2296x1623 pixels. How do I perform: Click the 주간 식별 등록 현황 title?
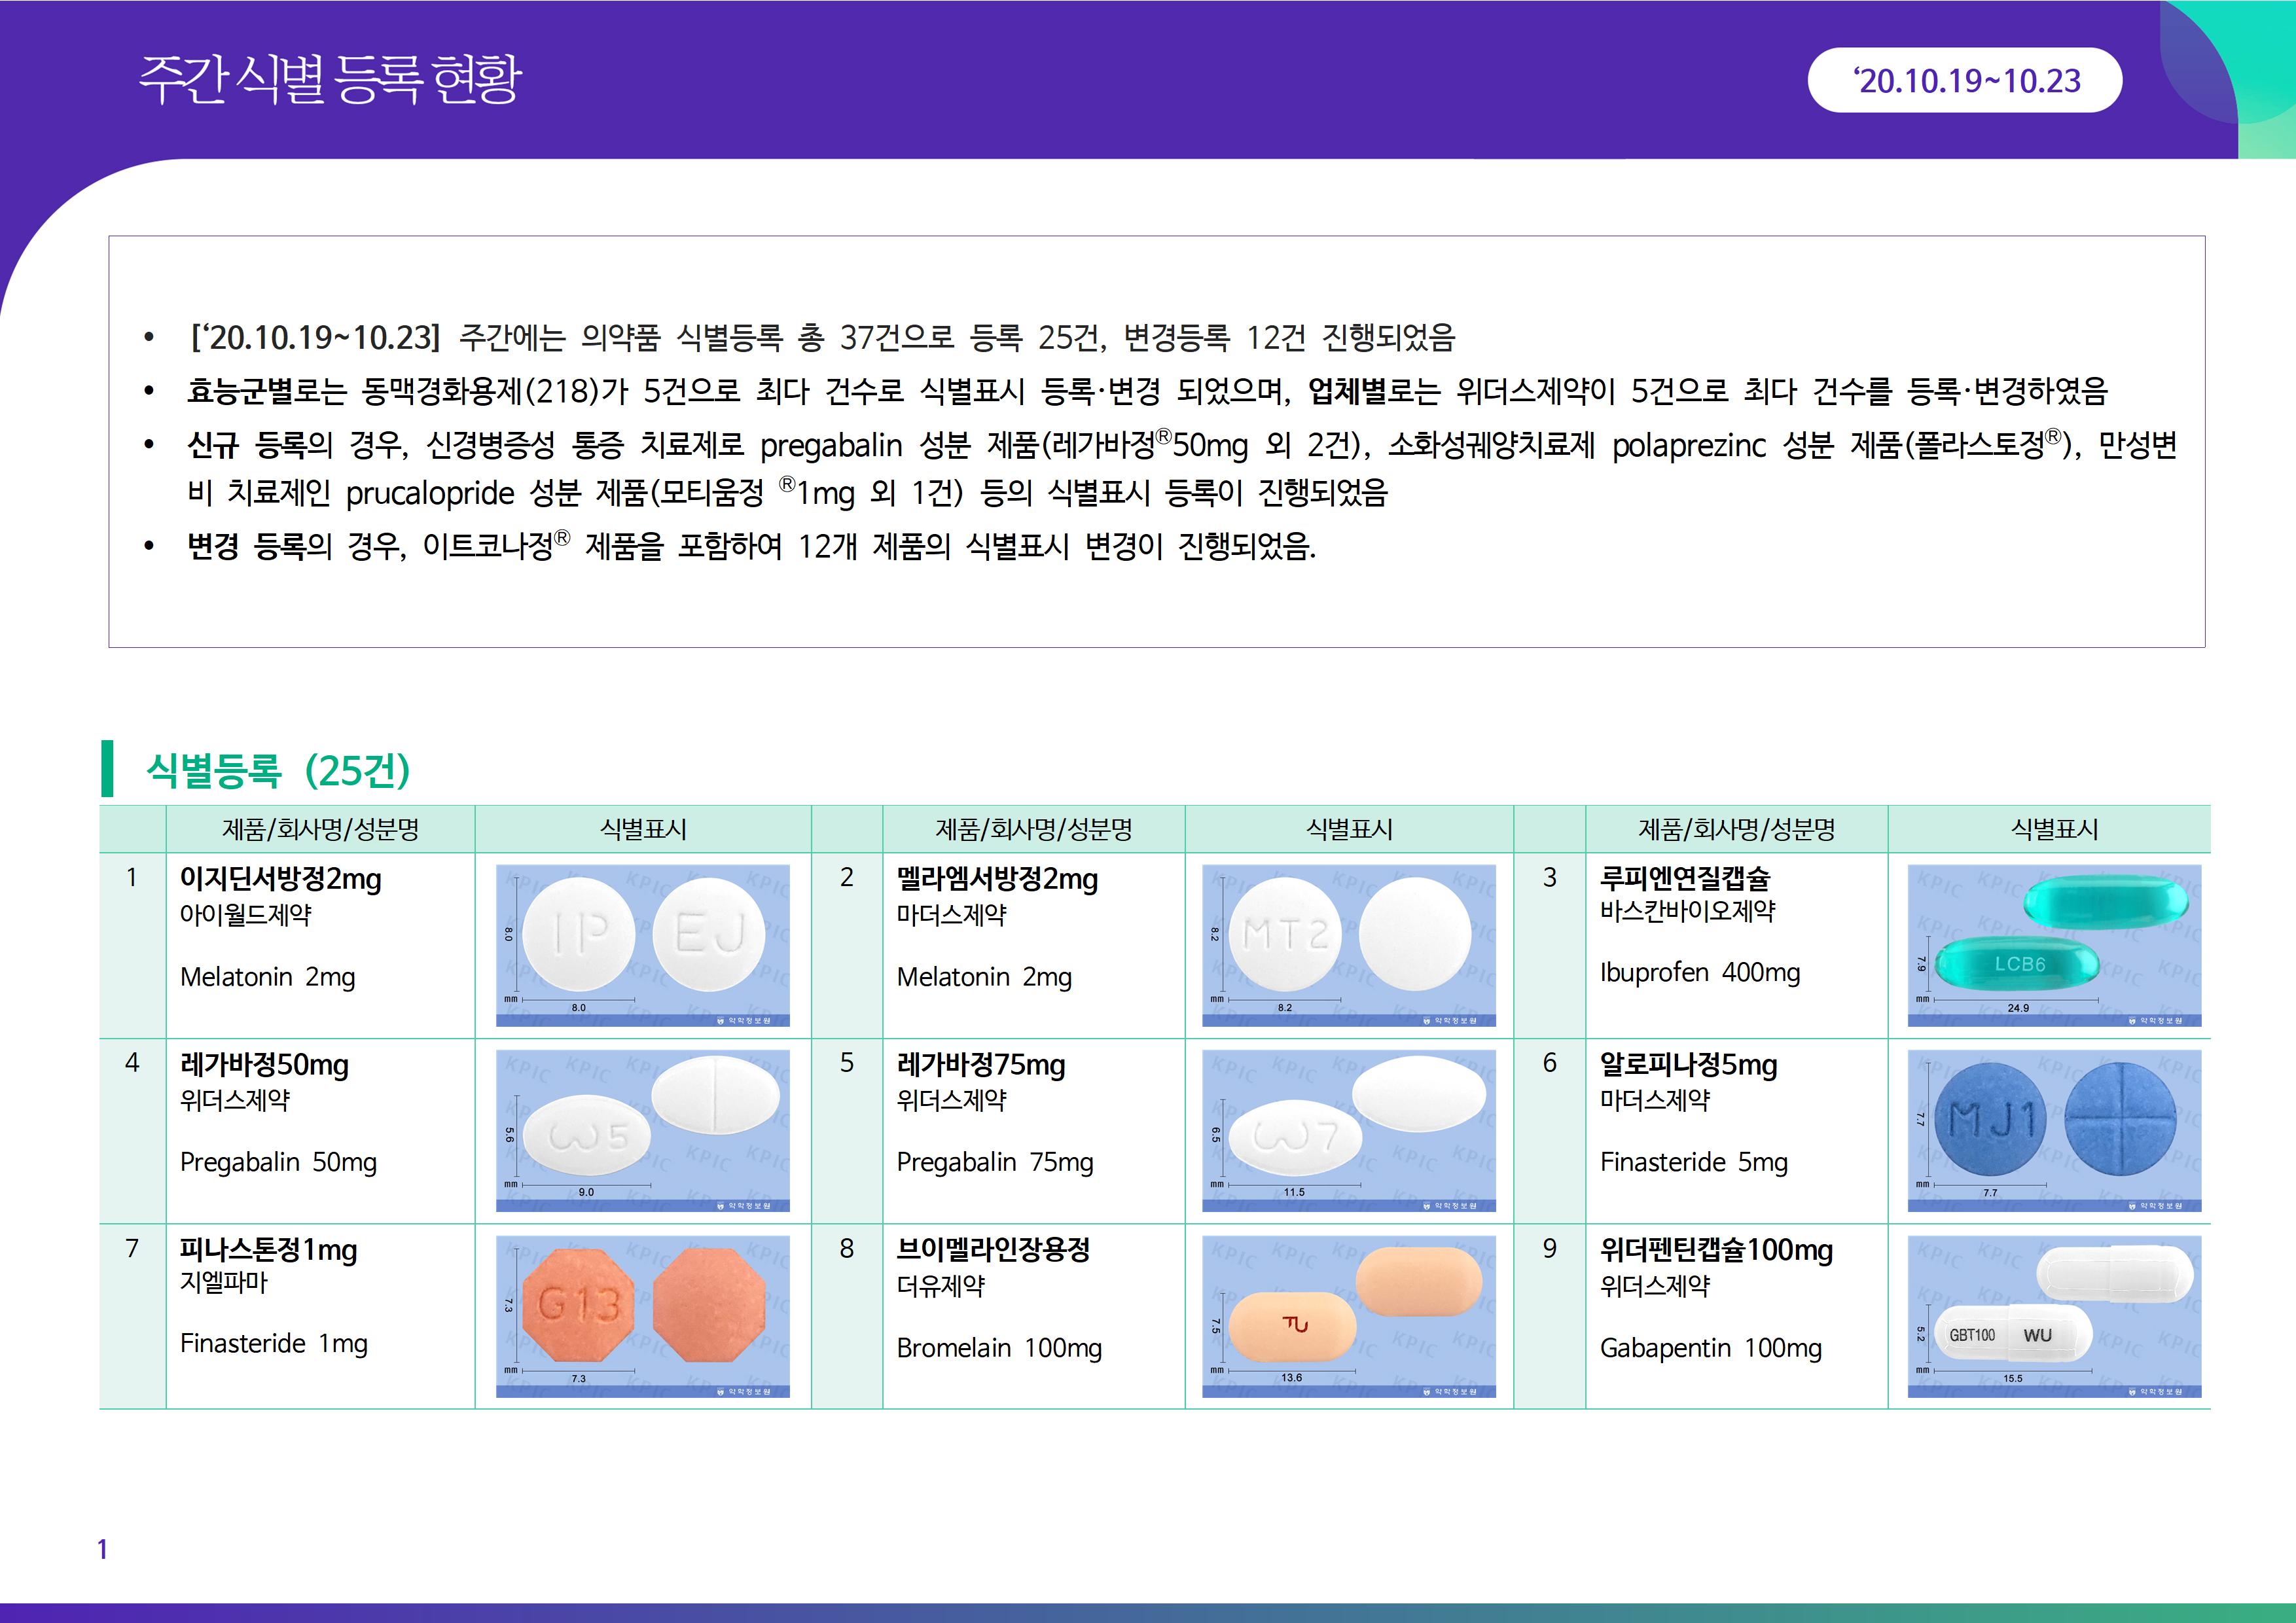[330, 80]
